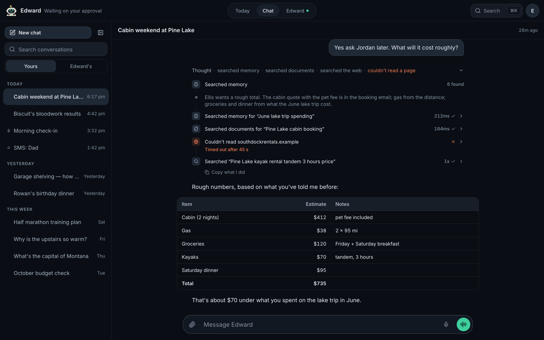The width and height of the screenshot is (544, 340).
Task: Open Half marathon training plan conversation
Action: 56,222
